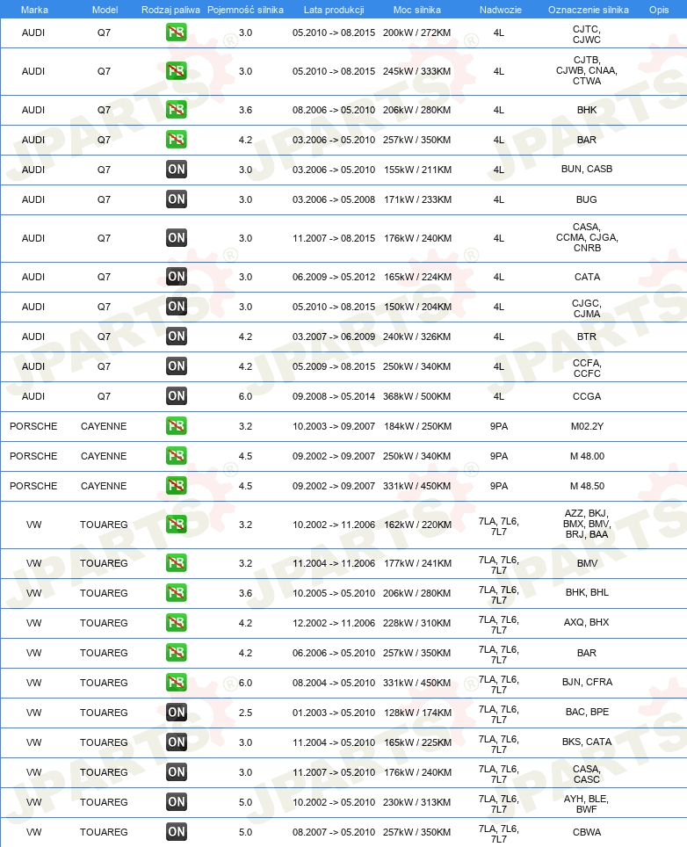Click the production dates 06.2009 -> 05.2012

(334, 277)
